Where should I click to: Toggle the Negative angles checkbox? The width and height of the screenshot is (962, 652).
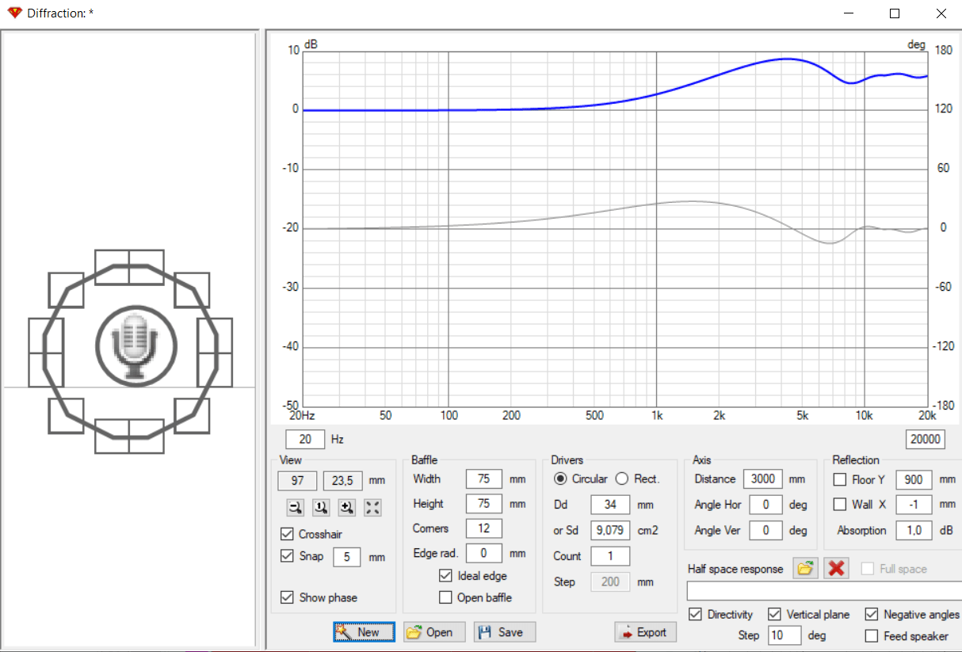(x=871, y=614)
